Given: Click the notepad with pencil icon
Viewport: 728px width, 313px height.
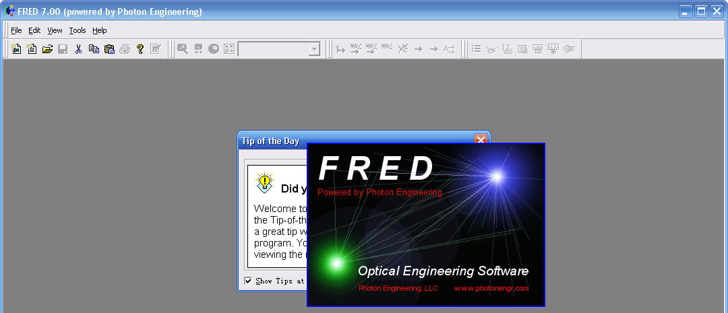Looking at the screenshot, I should (156, 48).
